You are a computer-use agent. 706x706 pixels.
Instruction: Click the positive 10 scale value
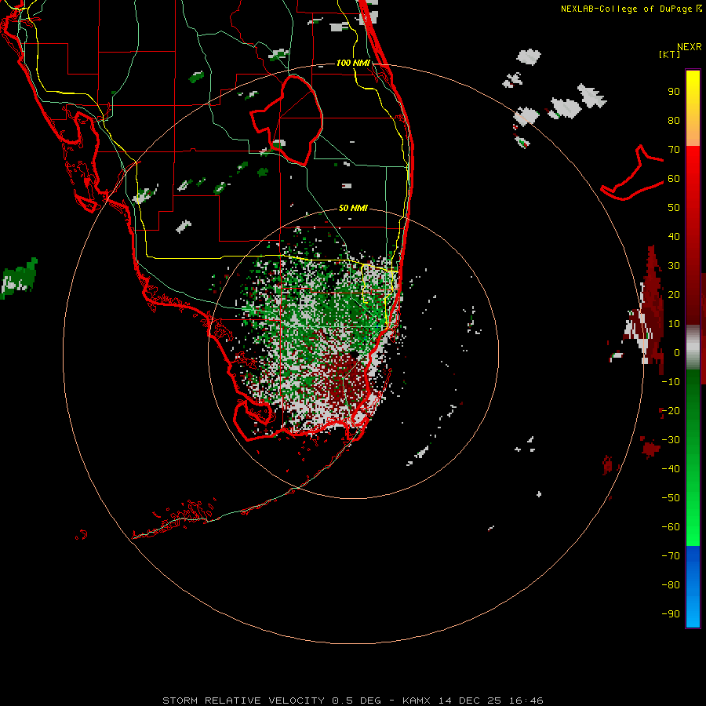coord(674,324)
